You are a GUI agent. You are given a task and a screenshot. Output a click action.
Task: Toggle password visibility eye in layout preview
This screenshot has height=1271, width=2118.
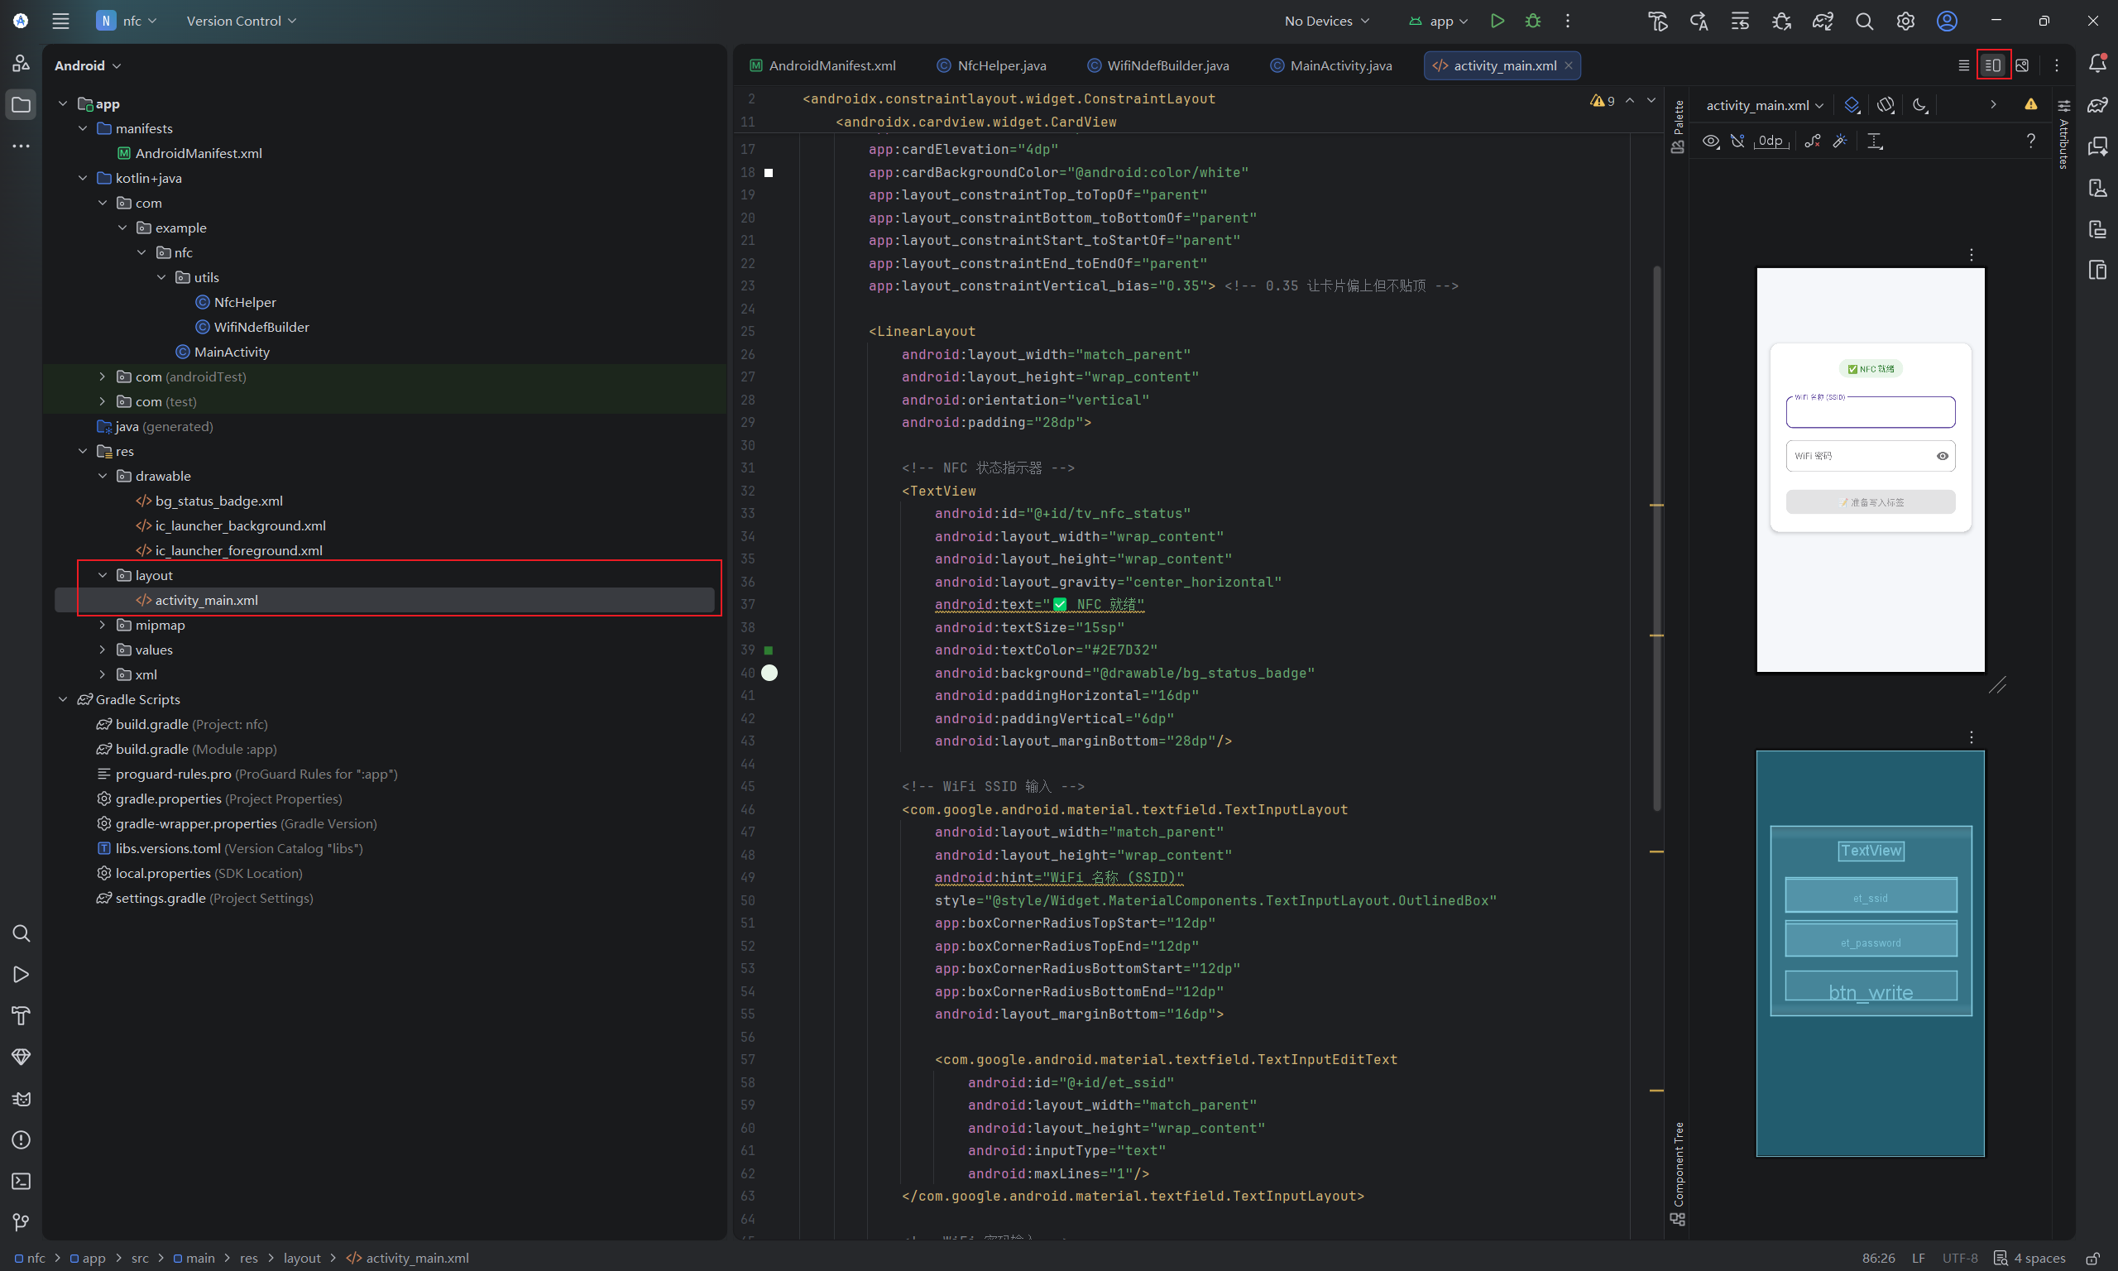pos(1943,456)
